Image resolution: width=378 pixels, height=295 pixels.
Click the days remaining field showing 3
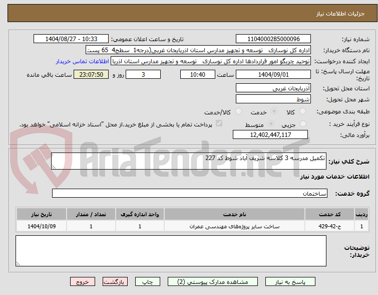pos(143,74)
